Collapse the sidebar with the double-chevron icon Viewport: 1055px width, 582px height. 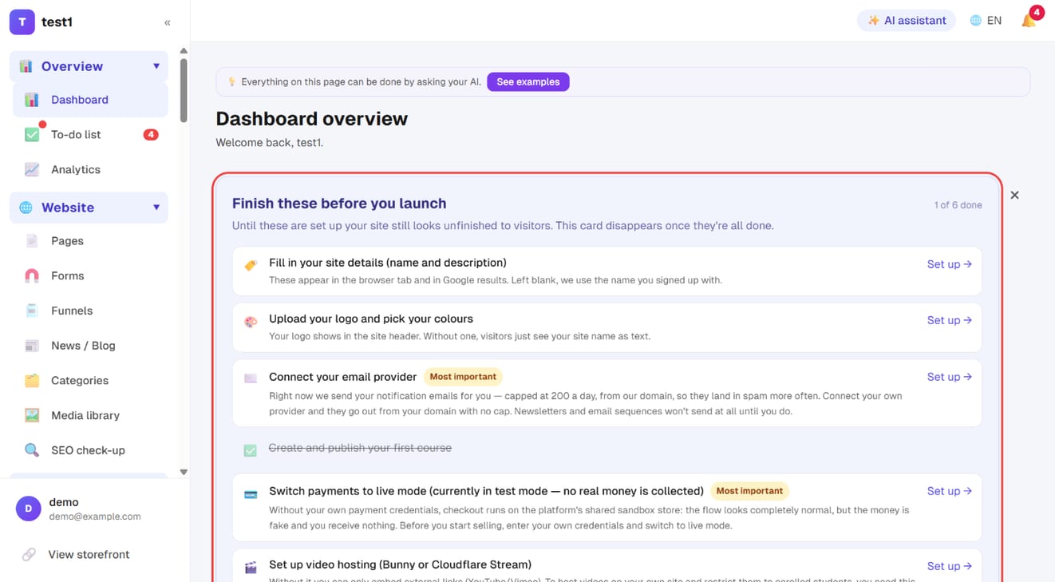168,22
